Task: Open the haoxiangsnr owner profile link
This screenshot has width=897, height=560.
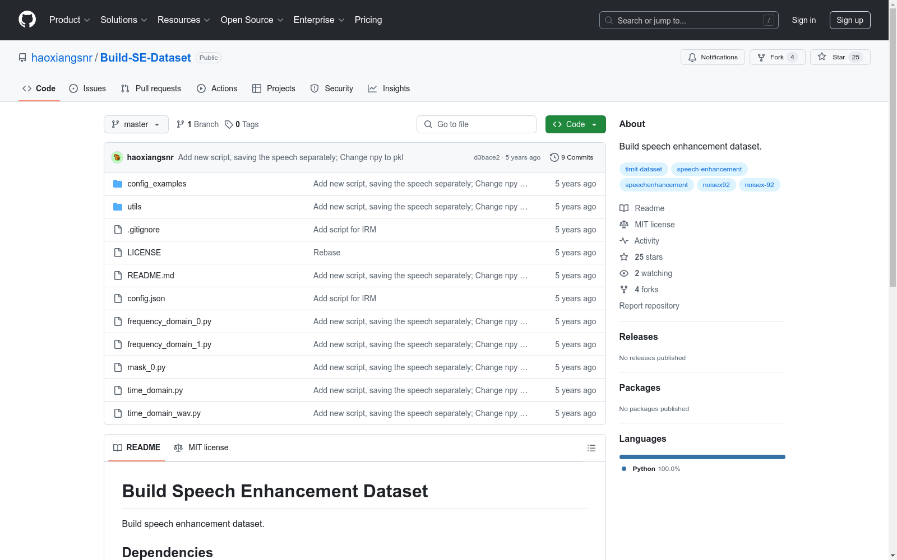Action: (x=62, y=58)
